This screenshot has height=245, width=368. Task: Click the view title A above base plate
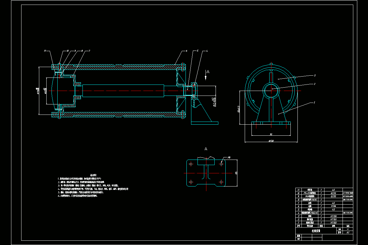pyautogui.click(x=206, y=149)
